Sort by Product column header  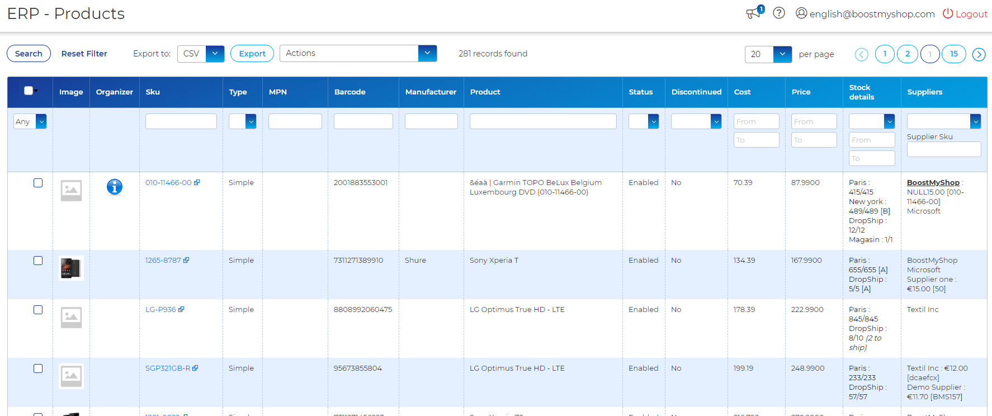(485, 92)
